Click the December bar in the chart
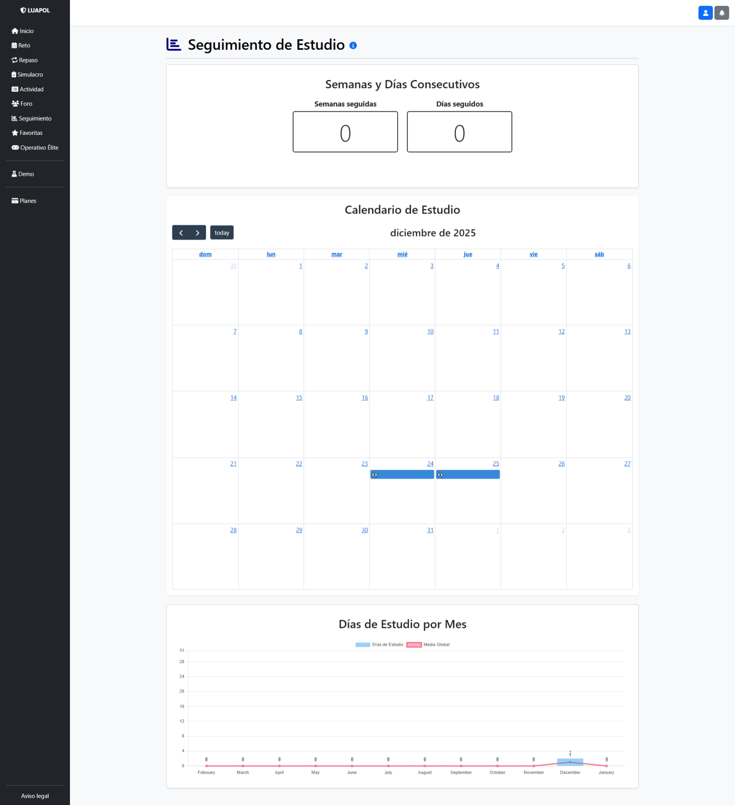 click(570, 762)
